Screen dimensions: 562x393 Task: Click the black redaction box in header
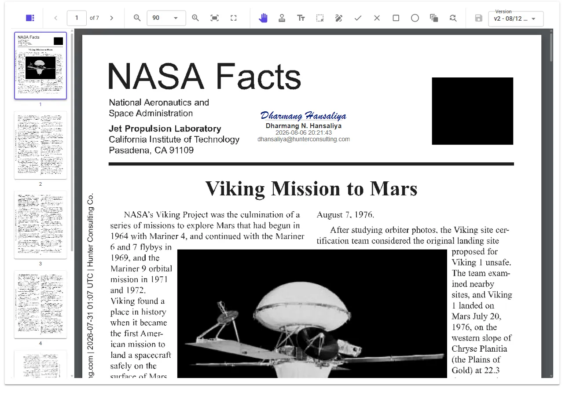tap(472, 111)
